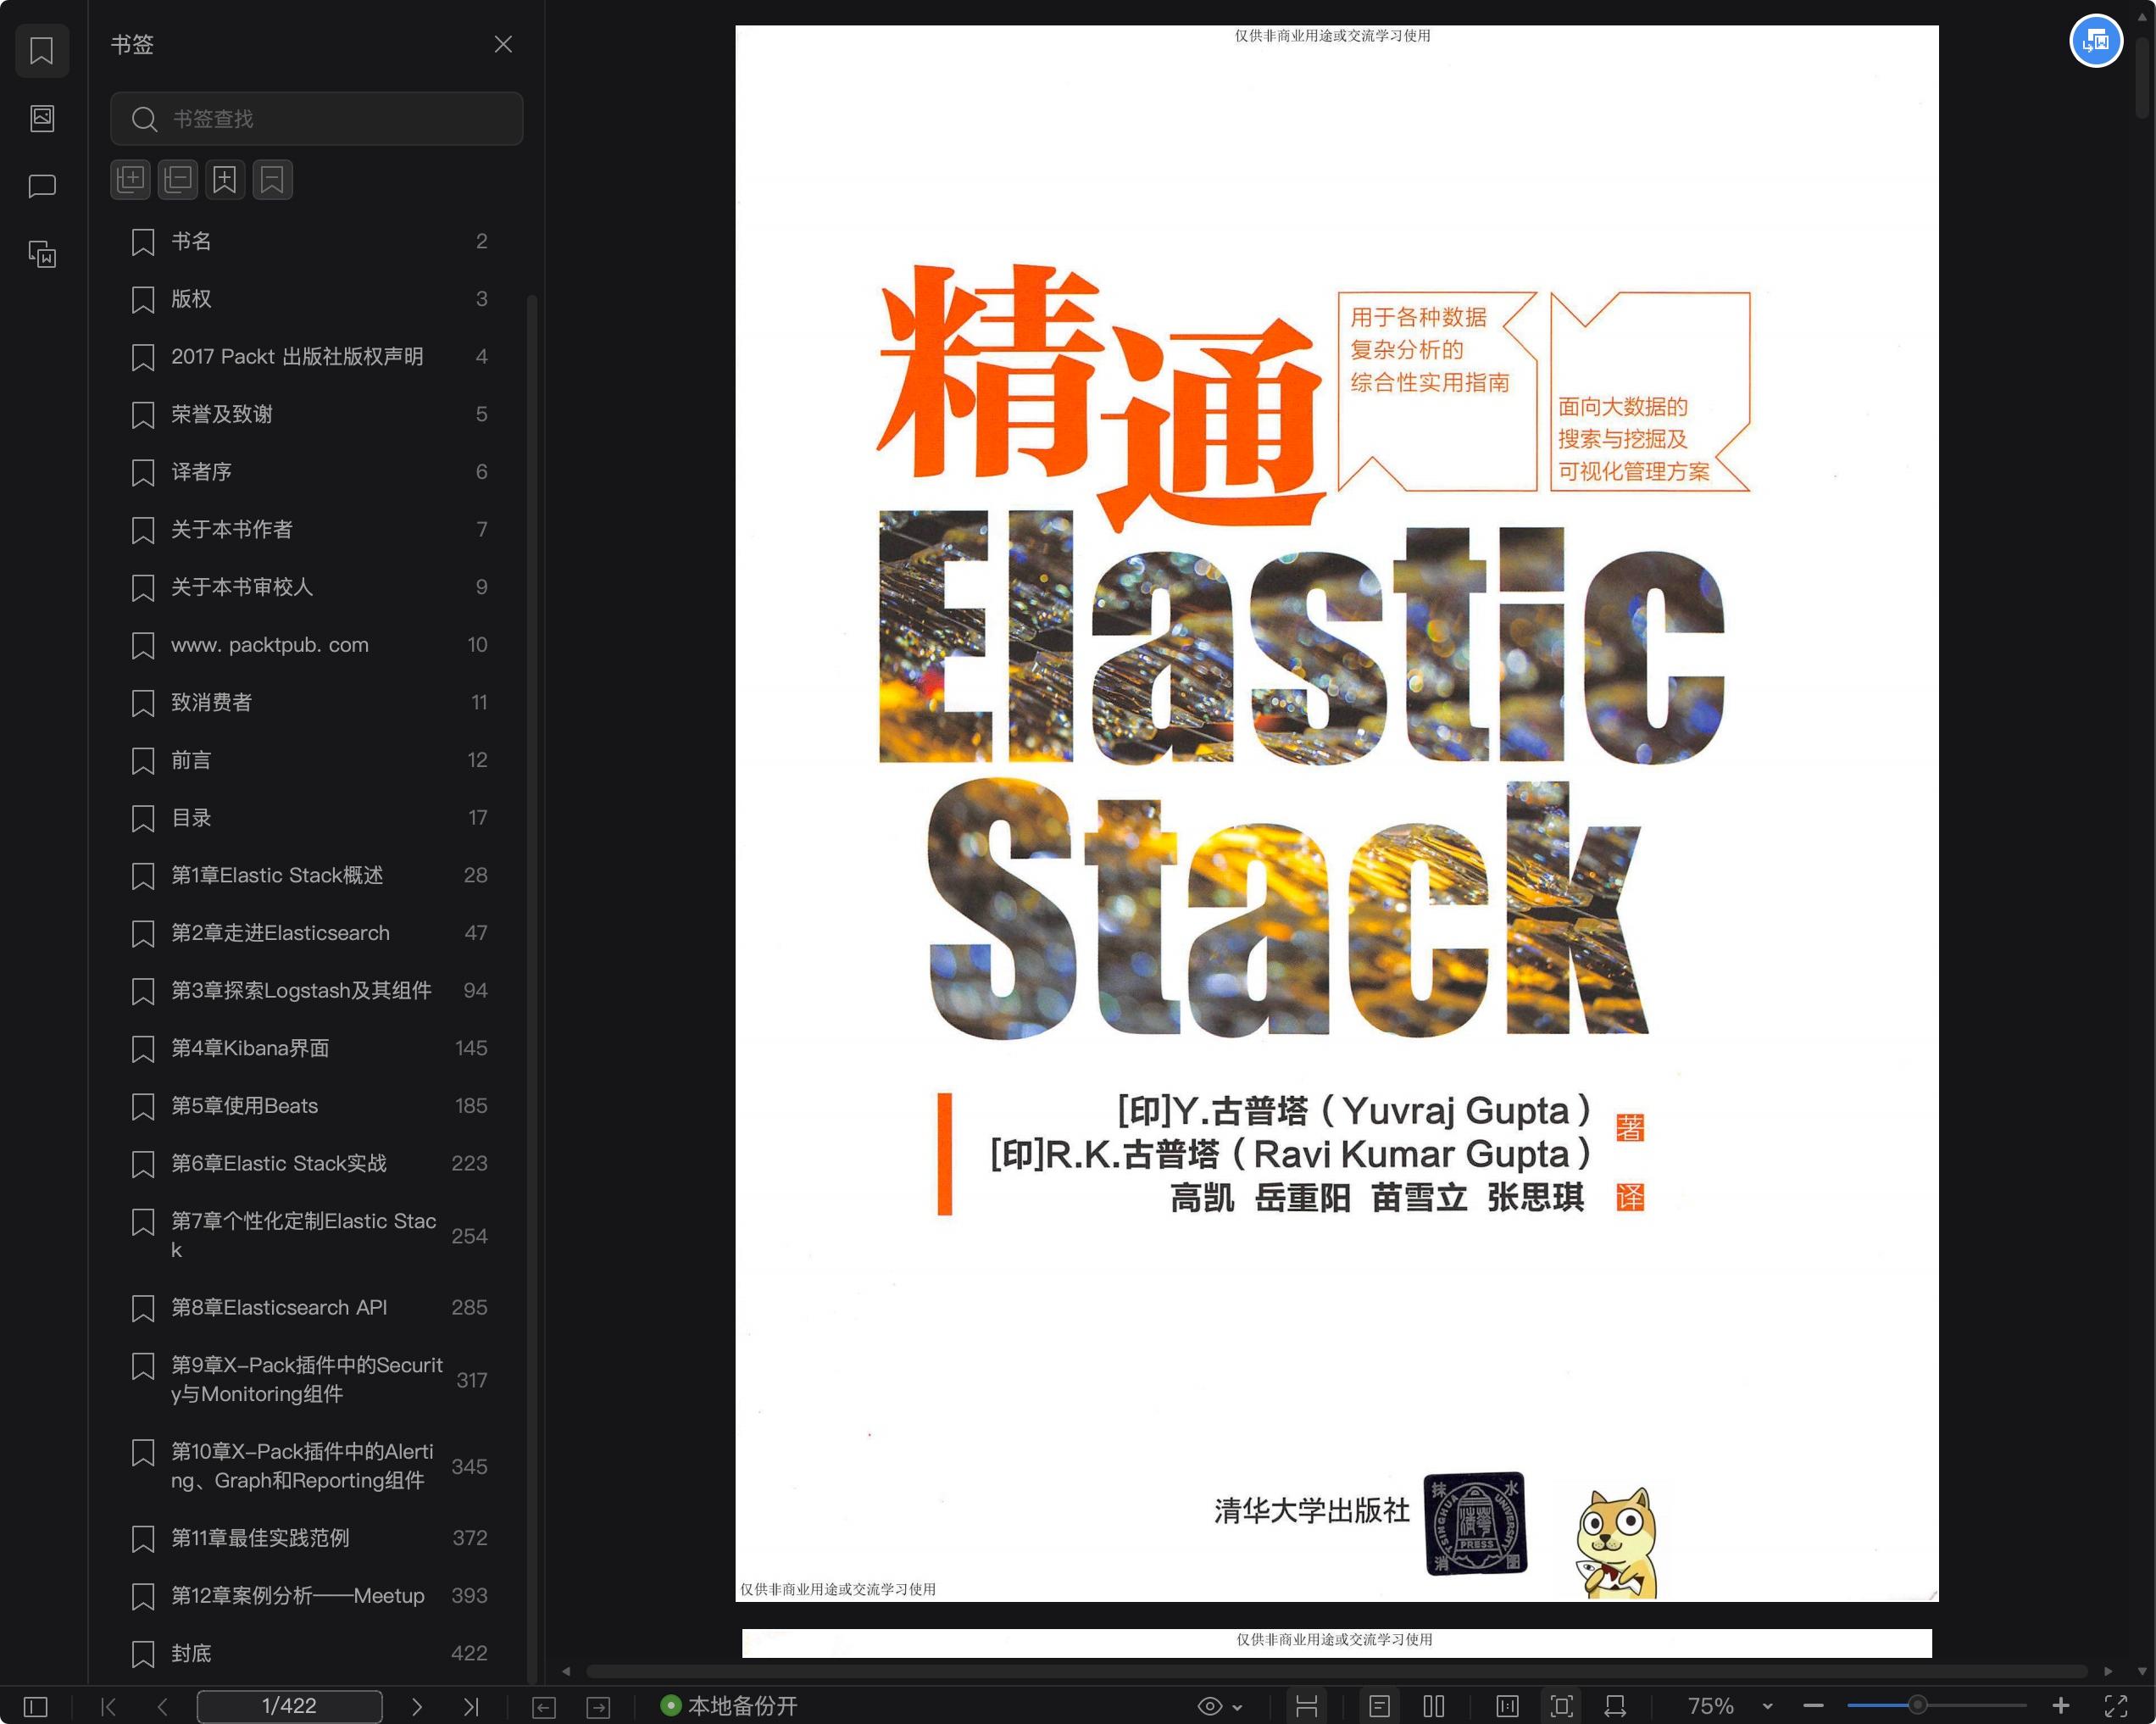Open the eye protection mode dropdown
This screenshot has width=2156, height=1724.
click(1220, 1706)
